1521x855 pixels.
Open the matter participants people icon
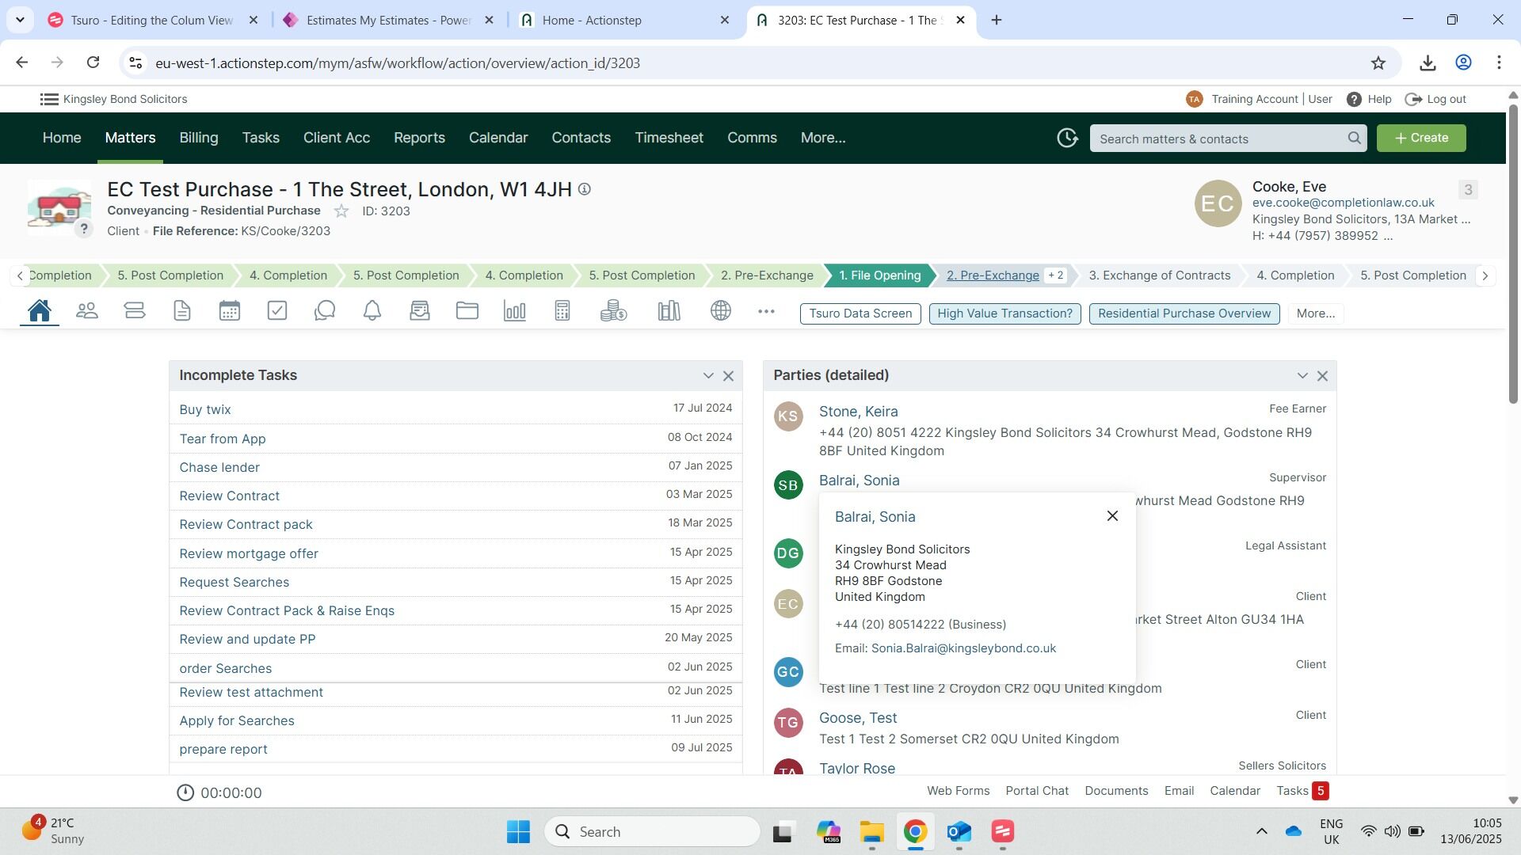click(87, 311)
